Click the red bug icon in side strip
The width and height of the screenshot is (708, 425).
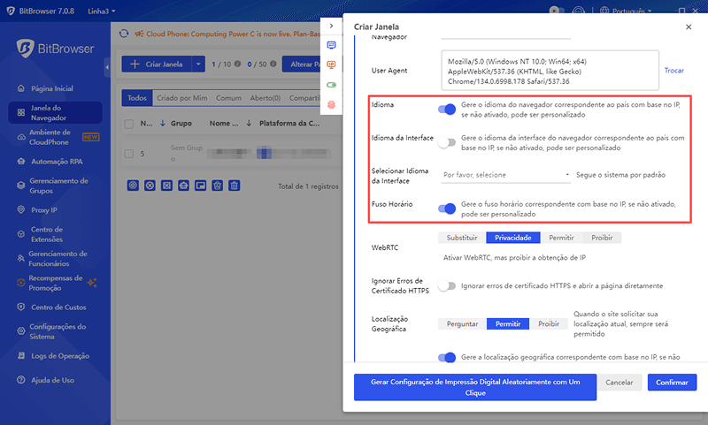[x=331, y=104]
